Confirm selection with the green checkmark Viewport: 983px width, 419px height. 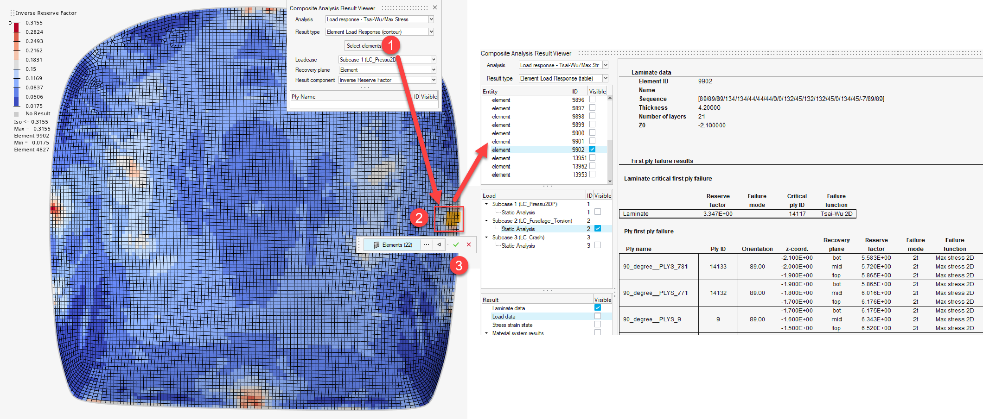click(x=456, y=244)
